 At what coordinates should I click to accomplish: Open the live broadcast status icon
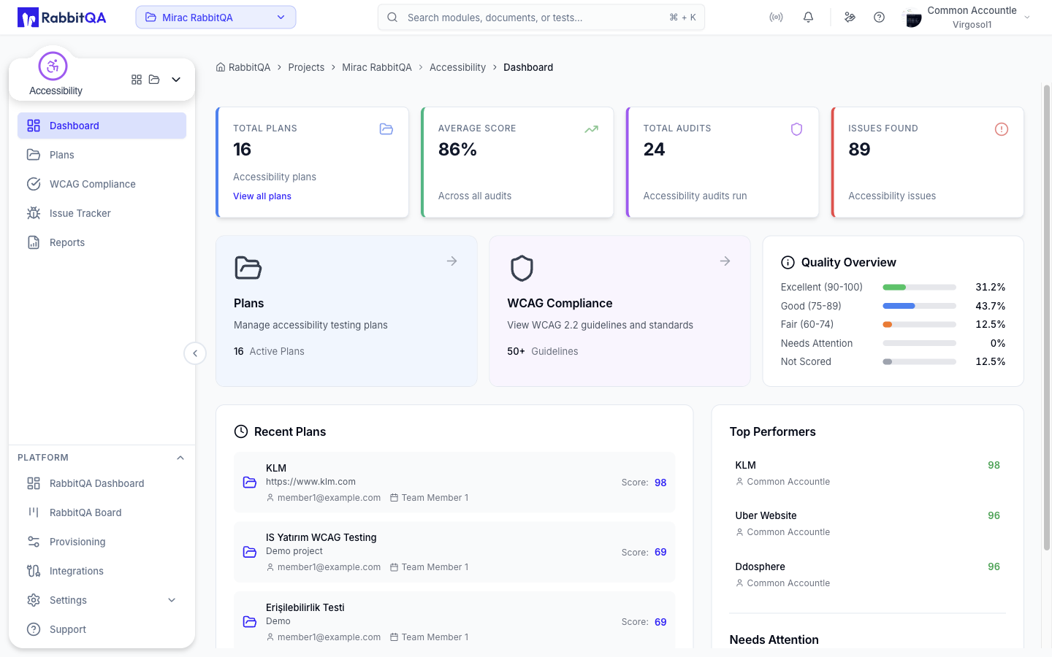pyautogui.click(x=776, y=18)
